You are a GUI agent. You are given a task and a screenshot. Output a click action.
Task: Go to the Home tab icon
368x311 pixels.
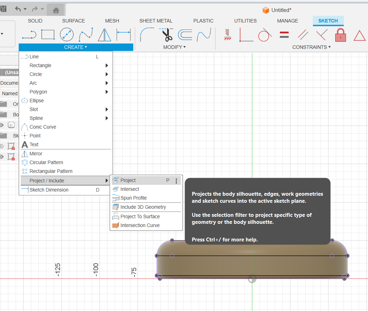point(56,10)
